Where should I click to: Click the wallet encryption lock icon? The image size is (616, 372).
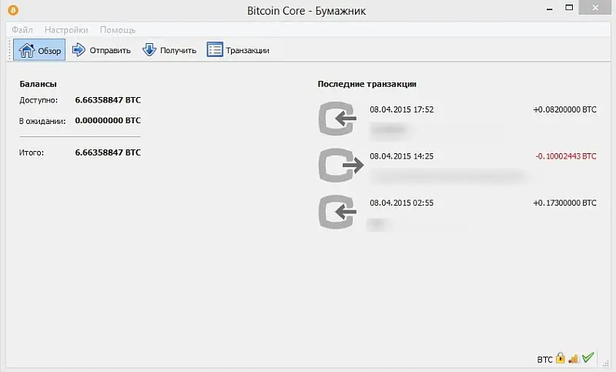(x=561, y=358)
